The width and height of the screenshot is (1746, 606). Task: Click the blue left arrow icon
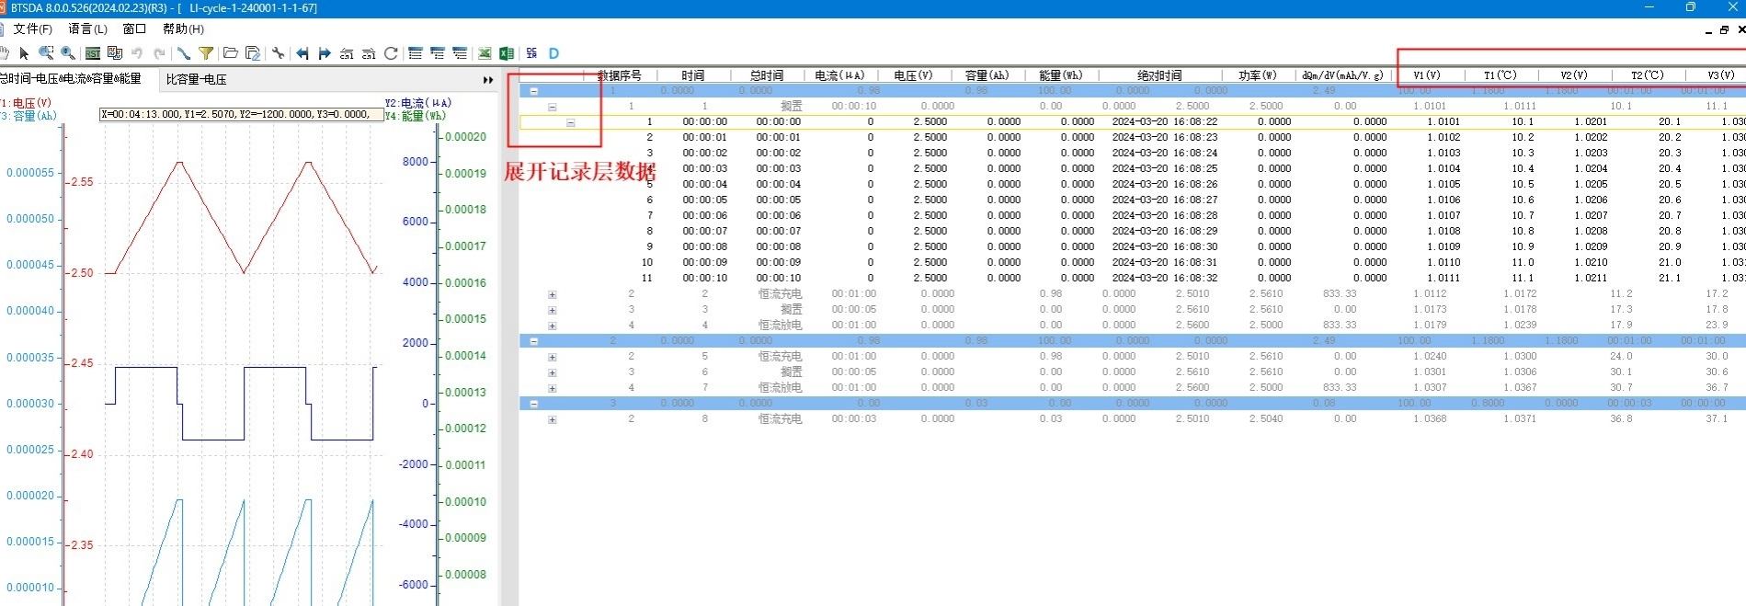tap(302, 53)
